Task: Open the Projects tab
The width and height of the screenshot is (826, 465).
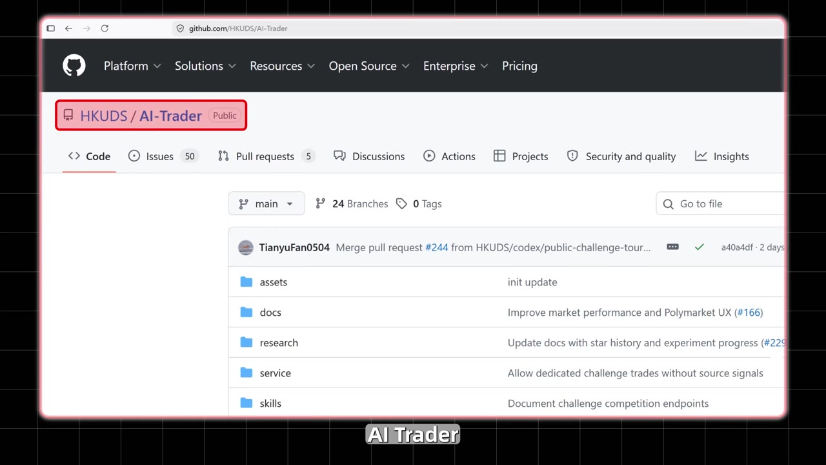Action: tap(521, 156)
